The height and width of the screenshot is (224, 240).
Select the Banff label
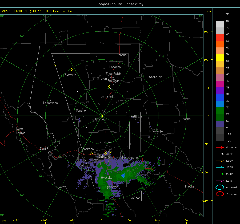point(44,149)
